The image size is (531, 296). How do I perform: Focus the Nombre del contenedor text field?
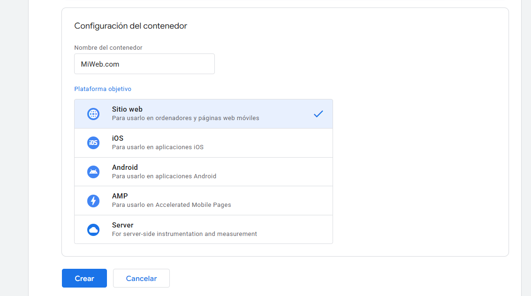point(144,64)
